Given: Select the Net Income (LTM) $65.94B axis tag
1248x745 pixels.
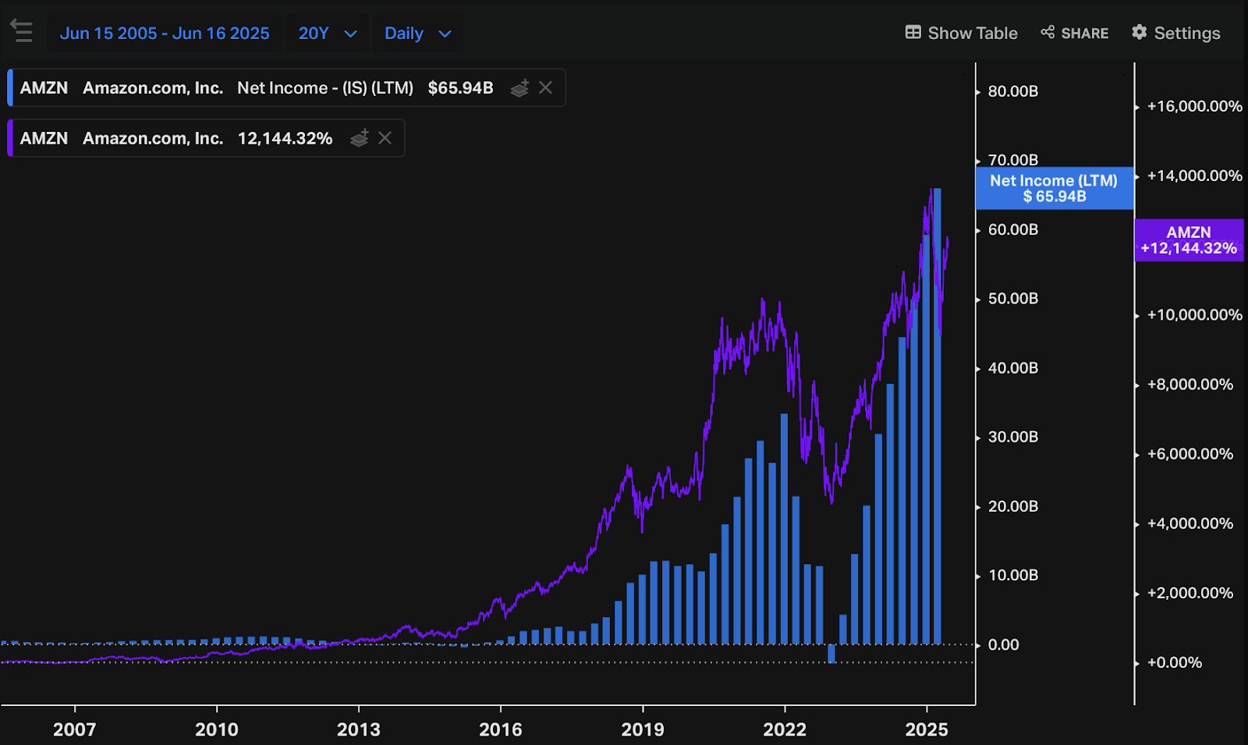Looking at the screenshot, I should [1054, 188].
